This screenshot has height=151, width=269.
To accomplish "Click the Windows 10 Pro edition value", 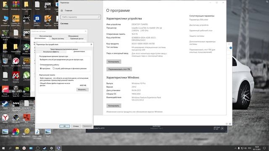I will 139,83.
